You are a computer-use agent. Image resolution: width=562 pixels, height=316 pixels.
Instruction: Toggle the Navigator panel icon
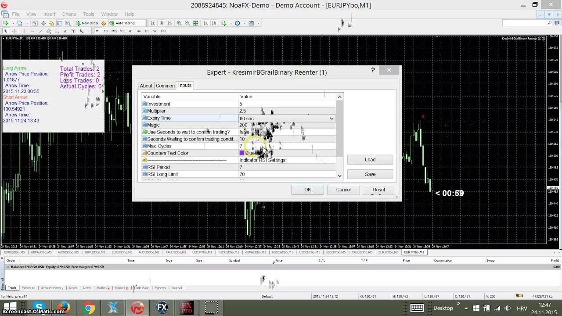tap(51, 23)
